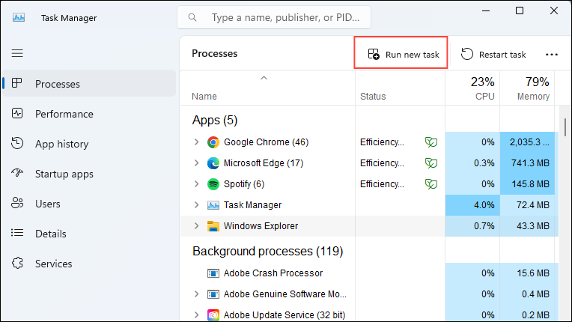Click the Windows Explorer folder icon
Image resolution: width=572 pixels, height=322 pixels.
pos(213,226)
